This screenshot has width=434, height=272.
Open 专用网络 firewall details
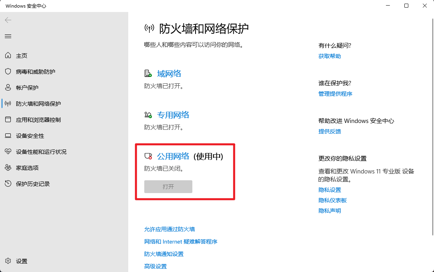pyautogui.click(x=174, y=115)
